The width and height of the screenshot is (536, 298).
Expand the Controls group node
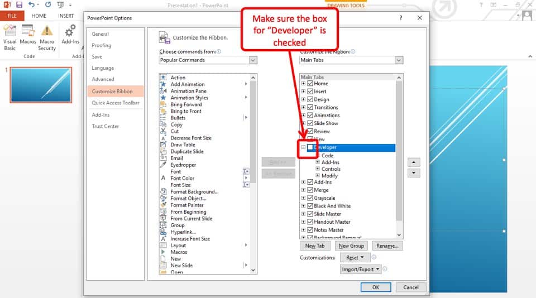pyautogui.click(x=318, y=169)
